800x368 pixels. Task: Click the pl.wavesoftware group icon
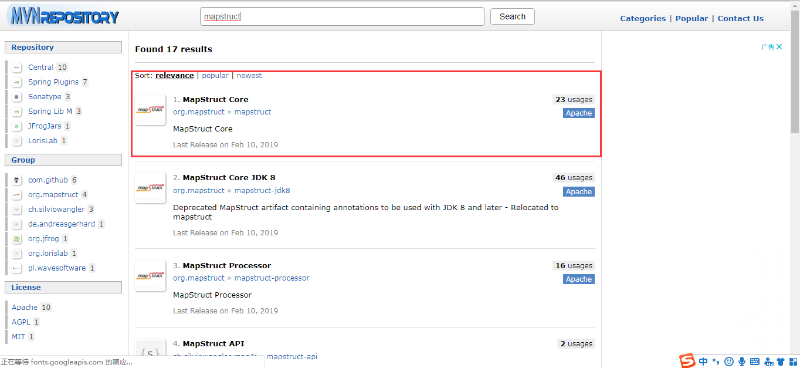17,268
